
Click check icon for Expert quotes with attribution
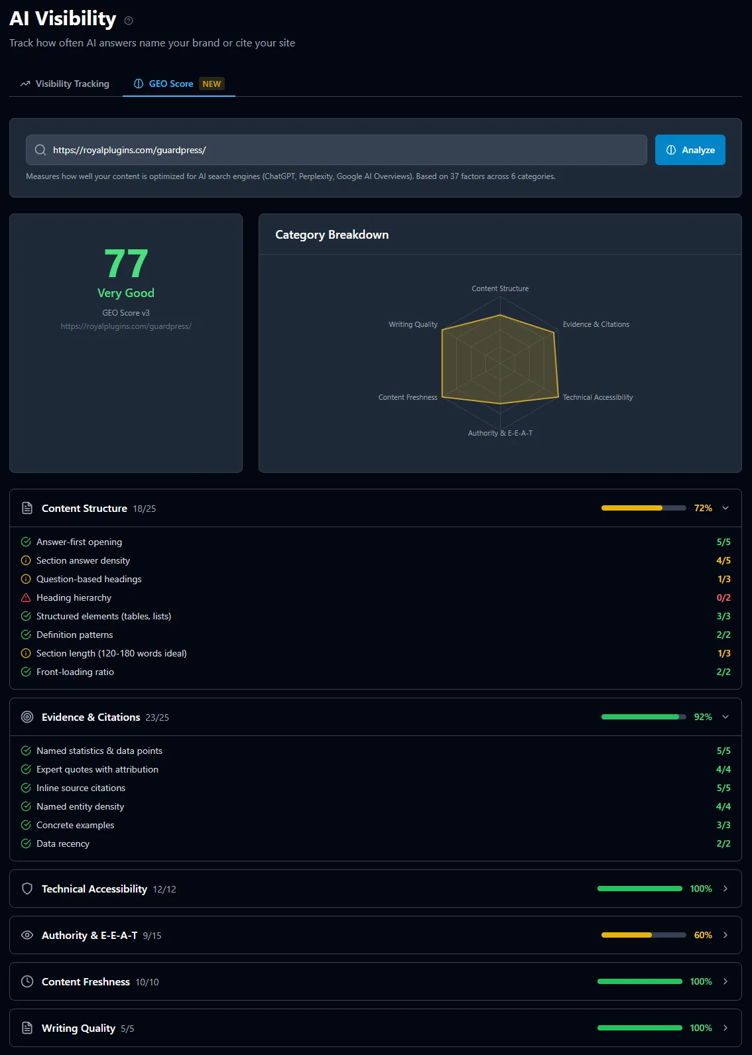[x=26, y=769]
